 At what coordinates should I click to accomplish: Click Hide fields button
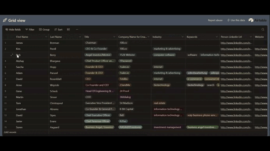(13, 30)
